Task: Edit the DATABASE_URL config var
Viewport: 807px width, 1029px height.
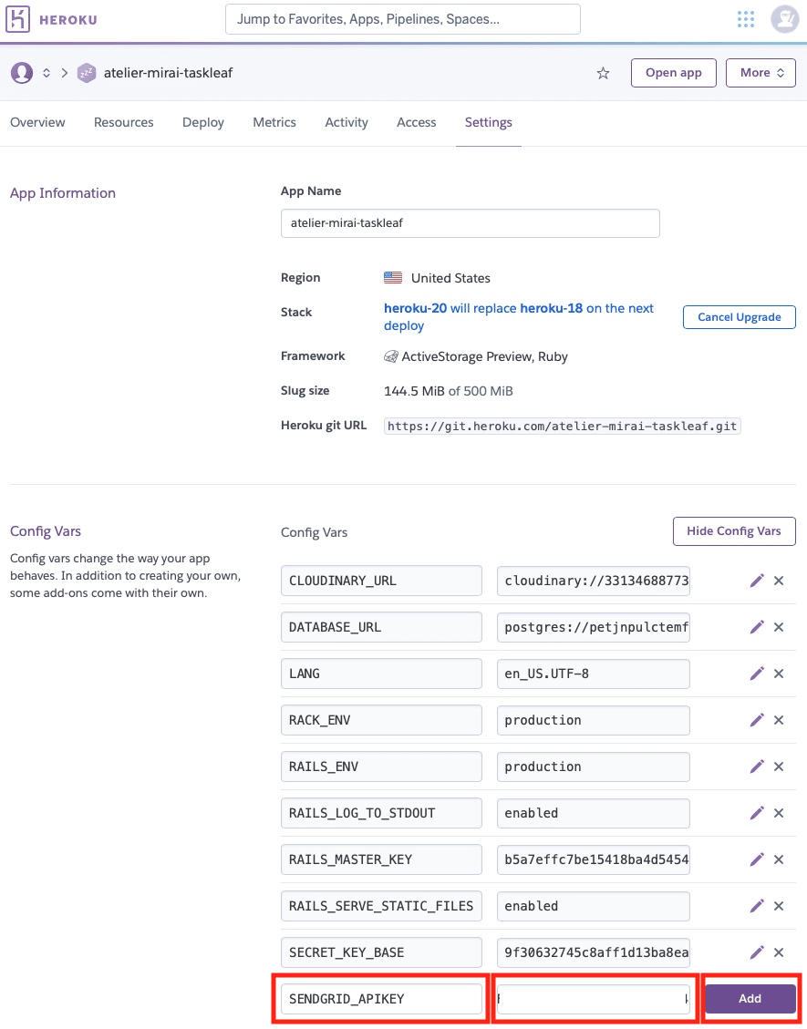Action: point(757,627)
